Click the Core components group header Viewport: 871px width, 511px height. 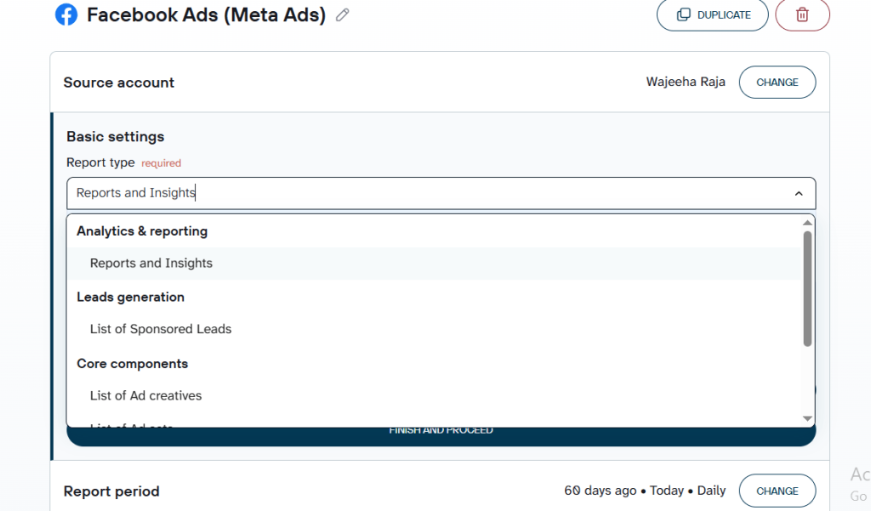132,364
